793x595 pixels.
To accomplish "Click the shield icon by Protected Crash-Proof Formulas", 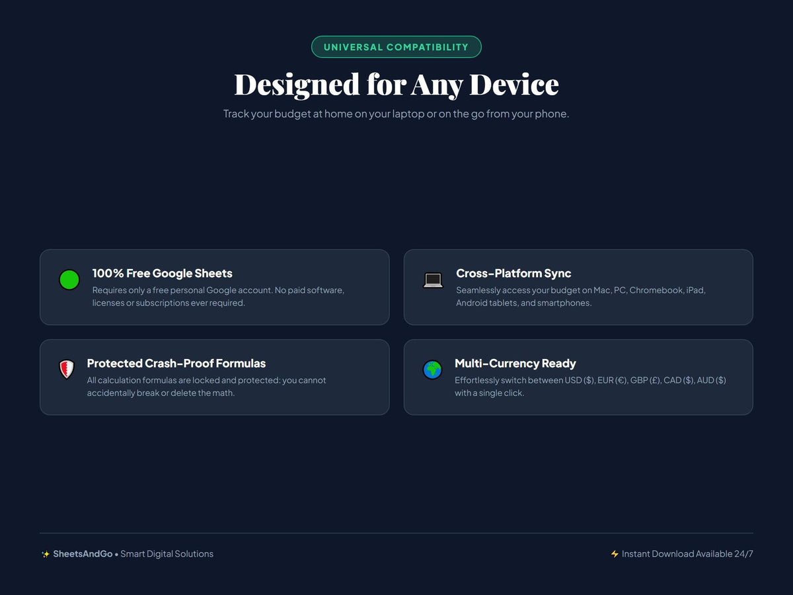I will click(67, 370).
